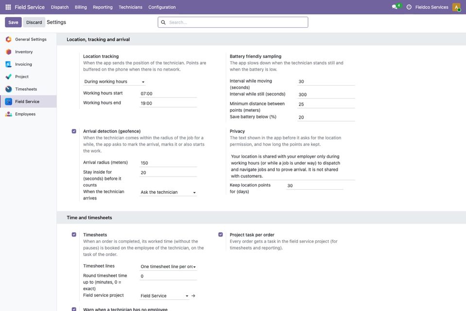Viewport: 466px width, 311px height.
Task: Edit Interval while moving seconds field
Action: pos(326,82)
